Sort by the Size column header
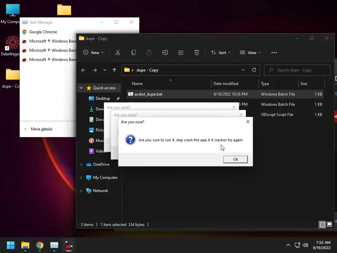 [x=304, y=84]
